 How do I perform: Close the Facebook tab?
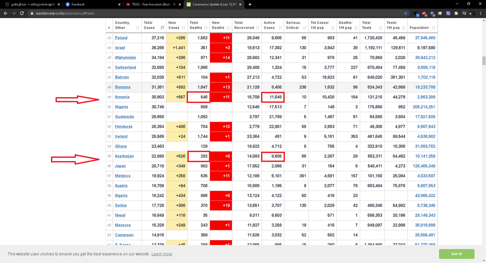point(119,4)
